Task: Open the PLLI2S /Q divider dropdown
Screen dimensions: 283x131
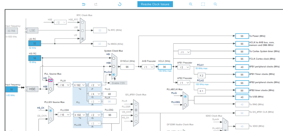Action: point(95,115)
